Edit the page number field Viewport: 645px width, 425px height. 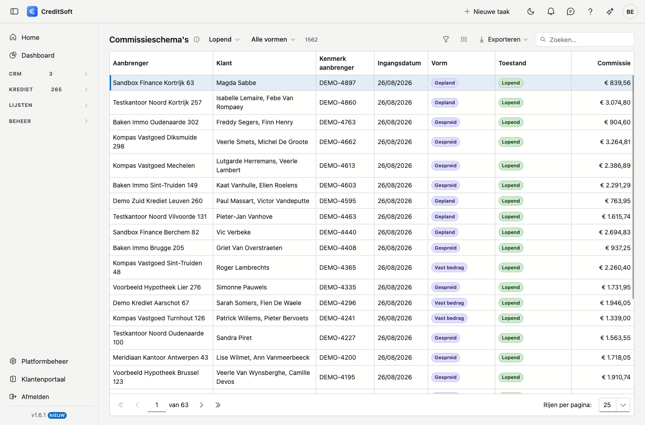coord(157,405)
